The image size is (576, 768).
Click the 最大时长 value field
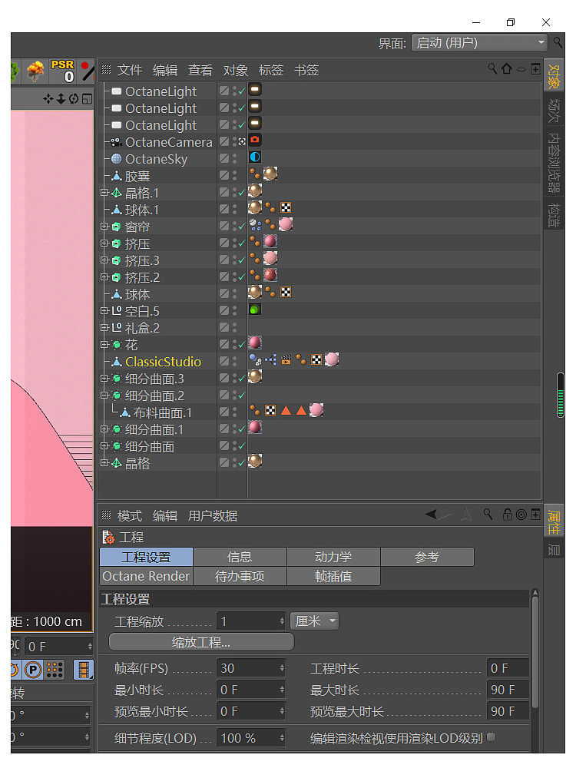point(508,689)
